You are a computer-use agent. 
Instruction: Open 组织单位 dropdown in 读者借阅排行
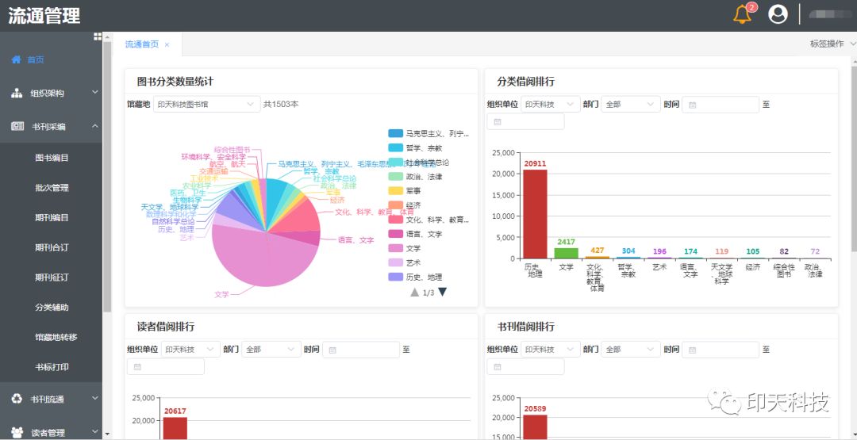pyautogui.click(x=190, y=350)
